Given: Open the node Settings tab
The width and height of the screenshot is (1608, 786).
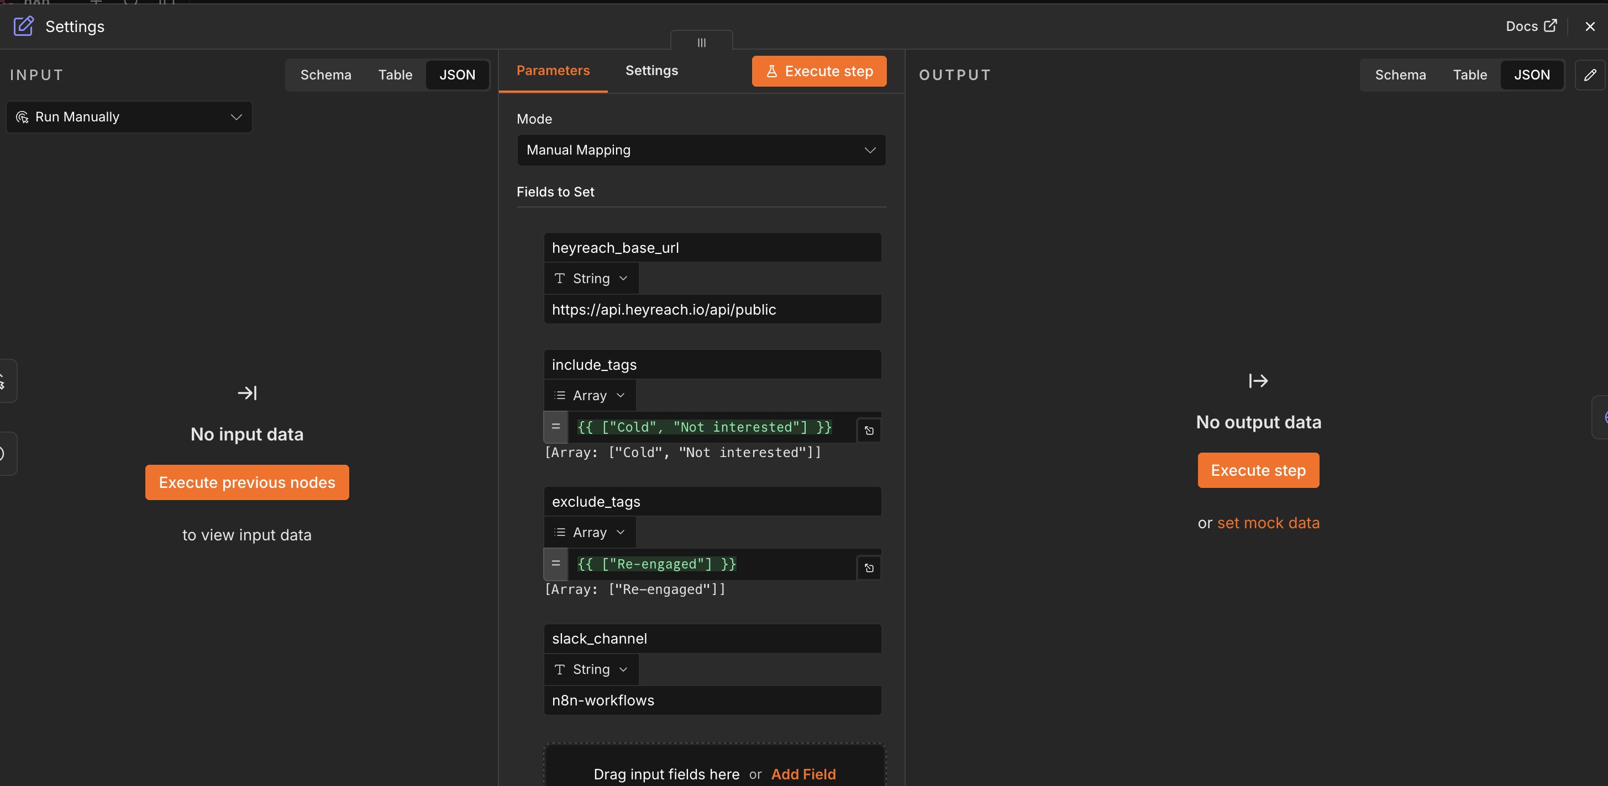Looking at the screenshot, I should pyautogui.click(x=651, y=71).
